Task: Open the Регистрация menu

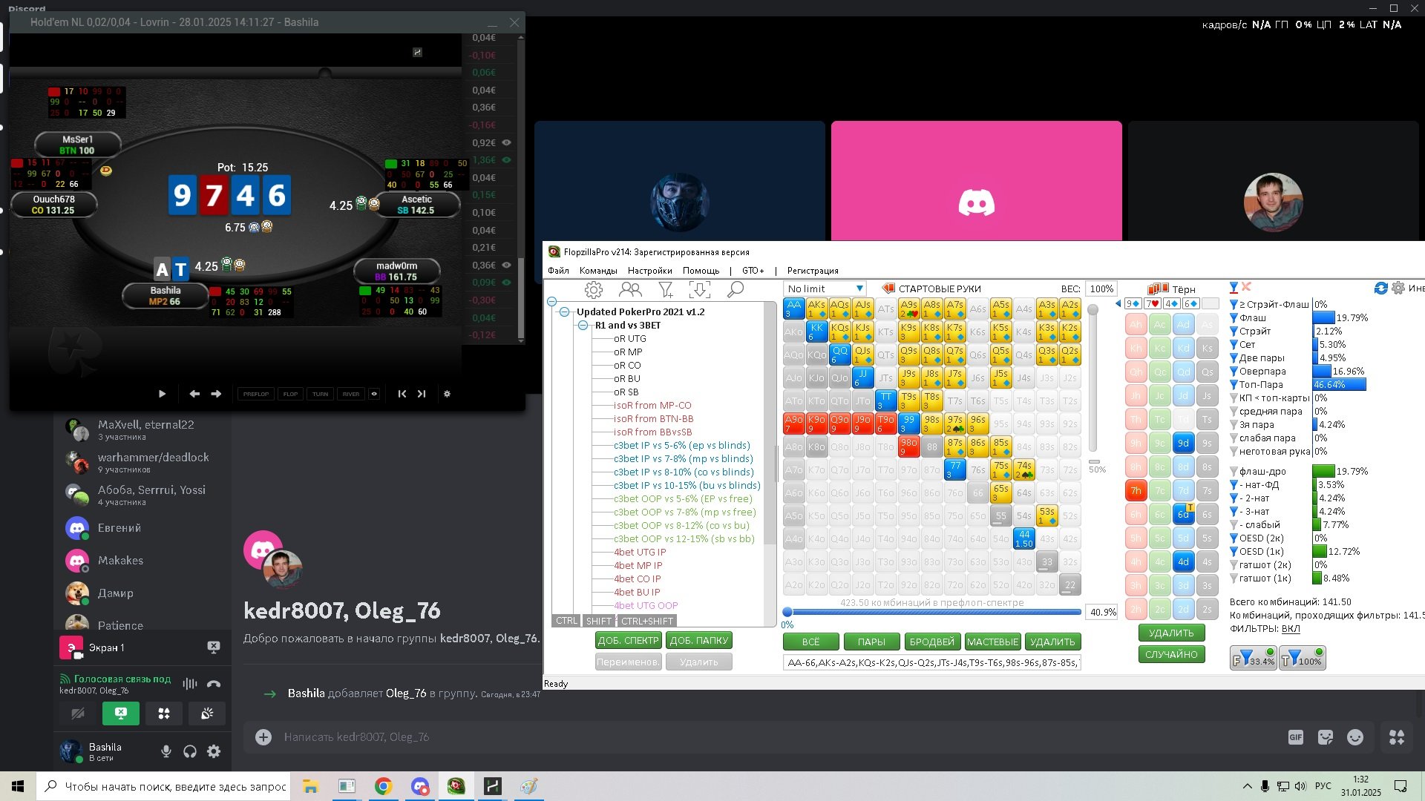Action: [812, 271]
